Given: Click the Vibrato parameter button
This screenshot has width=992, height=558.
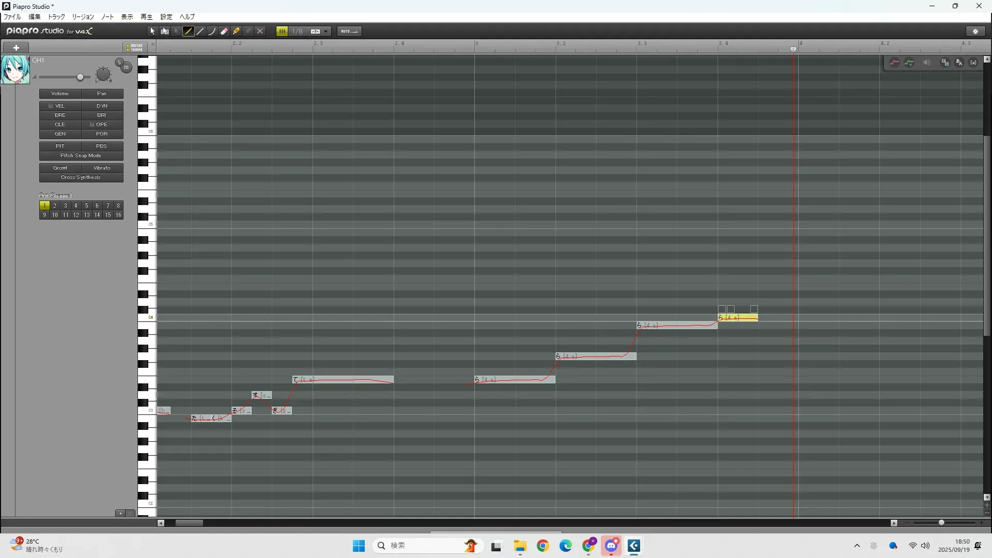Looking at the screenshot, I should 102,168.
